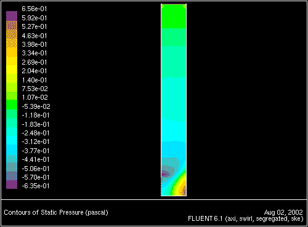This screenshot has width=308, height=227.
Task: Click the bright green legend band beside -5.39e-02
Action: pyautogui.click(x=12, y=105)
